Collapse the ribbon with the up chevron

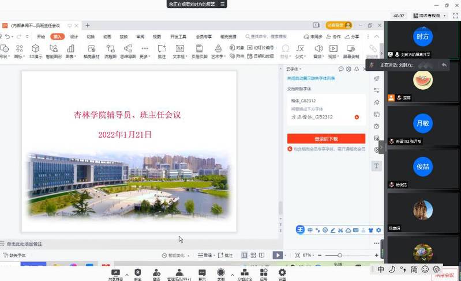[x=377, y=36]
